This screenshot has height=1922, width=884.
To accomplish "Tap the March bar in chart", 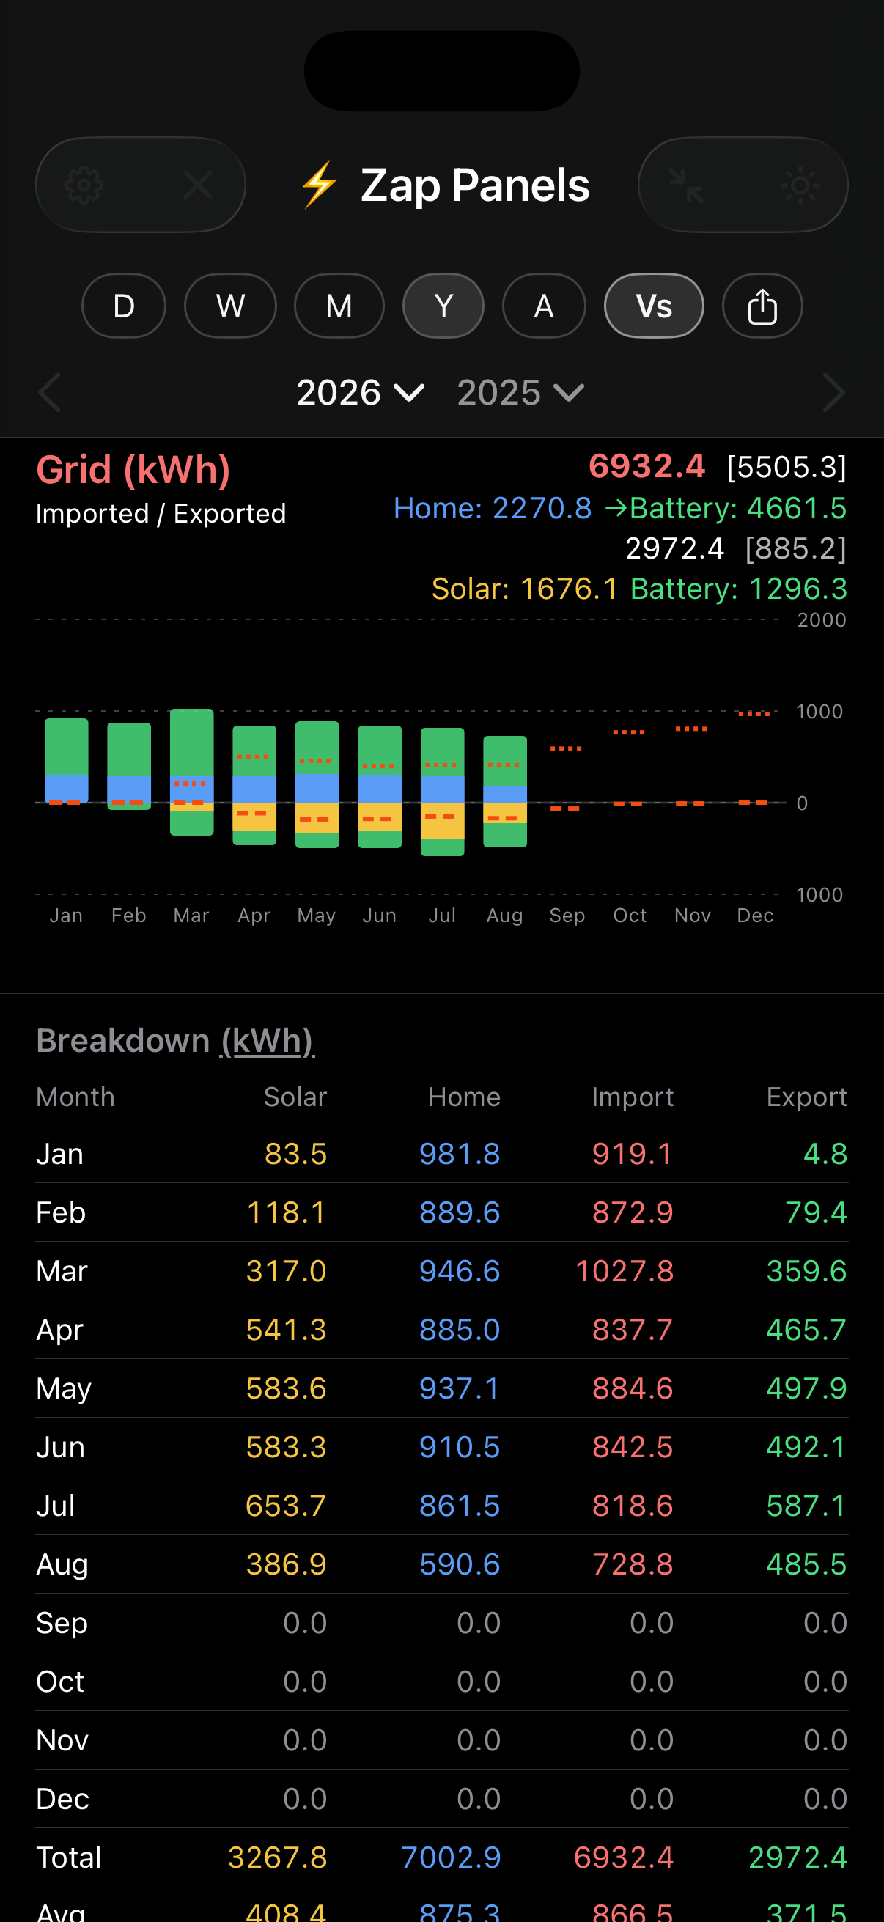I will (x=192, y=772).
